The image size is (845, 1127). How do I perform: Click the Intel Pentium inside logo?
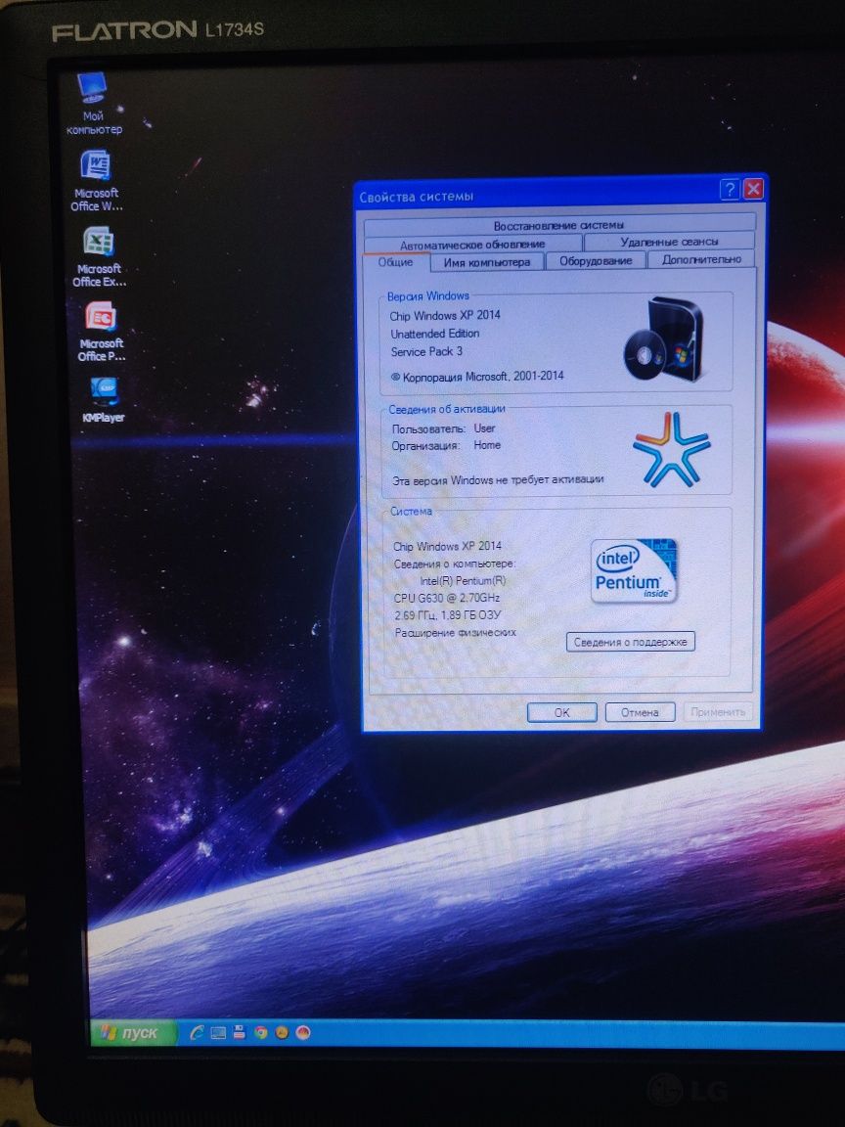pos(635,570)
